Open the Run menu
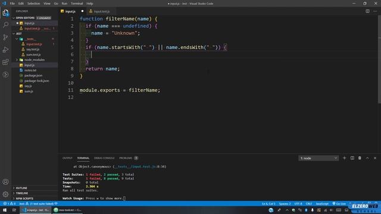The height and width of the screenshot is (214, 381). (x=64, y=4)
